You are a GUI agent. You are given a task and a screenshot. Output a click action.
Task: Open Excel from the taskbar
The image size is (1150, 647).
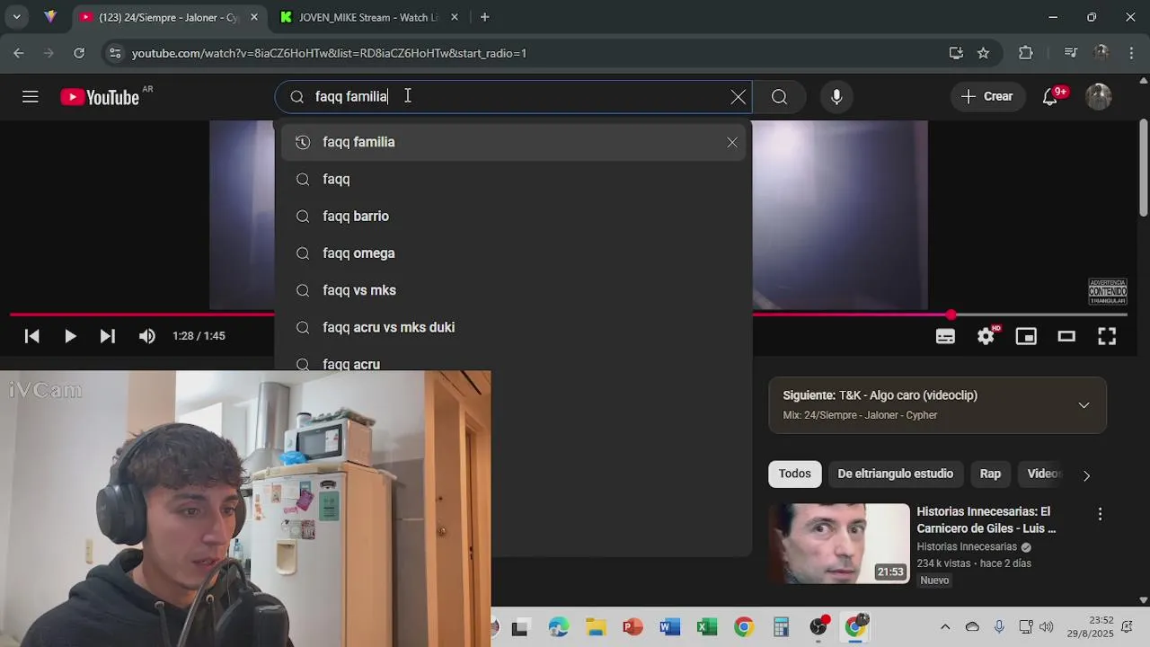(x=707, y=627)
